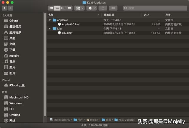The image size is (189, 128).
Task: Click Macintosh HD in the path bar
Action: click(x=60, y=120)
